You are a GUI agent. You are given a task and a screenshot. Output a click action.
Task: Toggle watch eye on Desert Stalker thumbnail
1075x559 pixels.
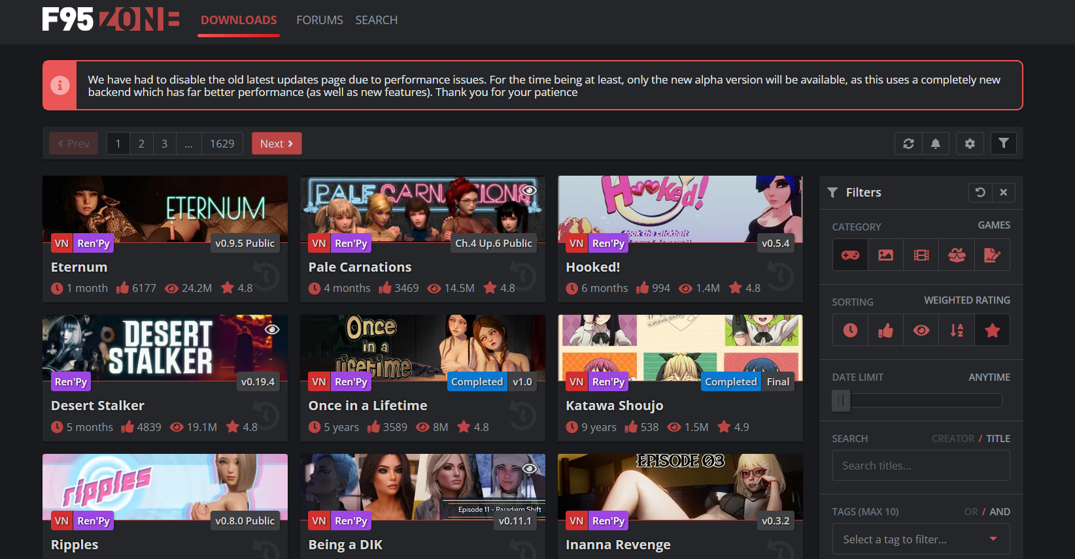(x=272, y=329)
